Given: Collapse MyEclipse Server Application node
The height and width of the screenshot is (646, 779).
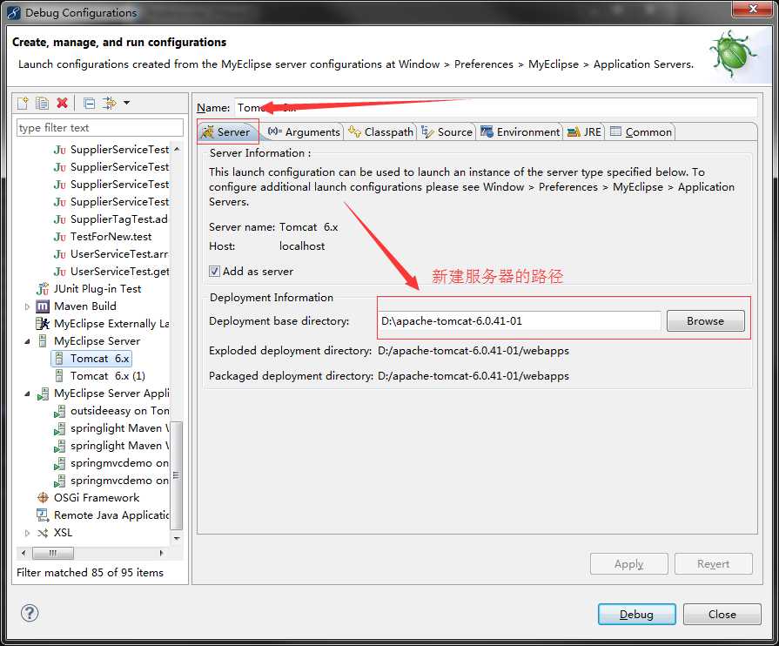Looking at the screenshot, I should (27, 394).
